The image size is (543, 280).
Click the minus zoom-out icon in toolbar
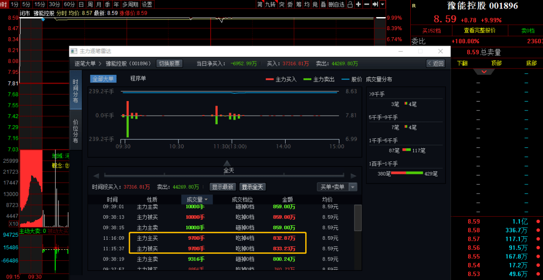pyautogui.click(x=367, y=5)
